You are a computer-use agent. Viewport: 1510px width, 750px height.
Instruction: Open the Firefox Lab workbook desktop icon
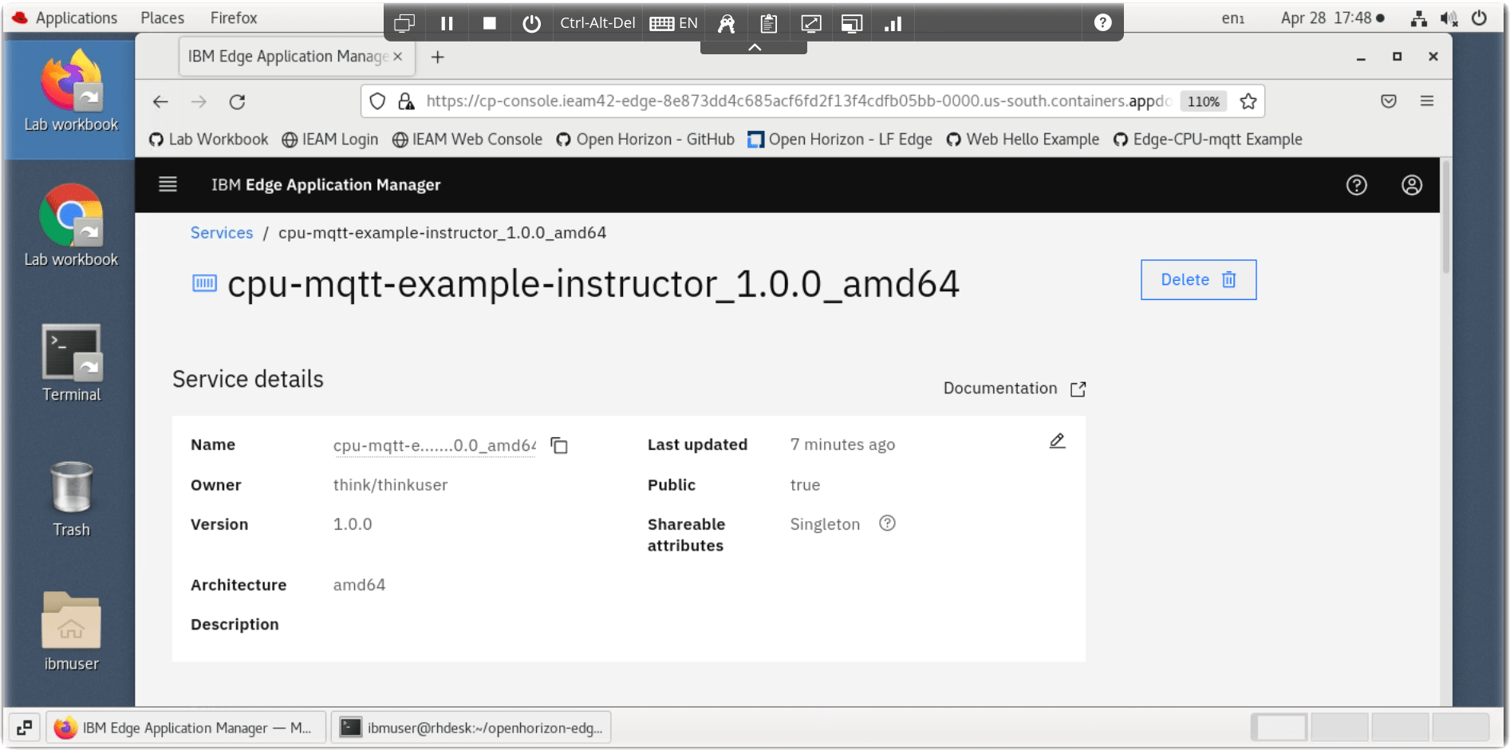(71, 90)
